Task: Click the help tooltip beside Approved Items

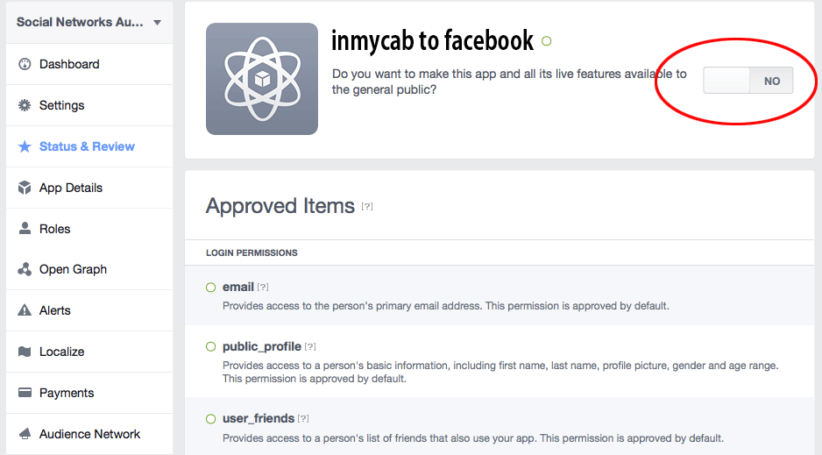Action: (x=367, y=207)
